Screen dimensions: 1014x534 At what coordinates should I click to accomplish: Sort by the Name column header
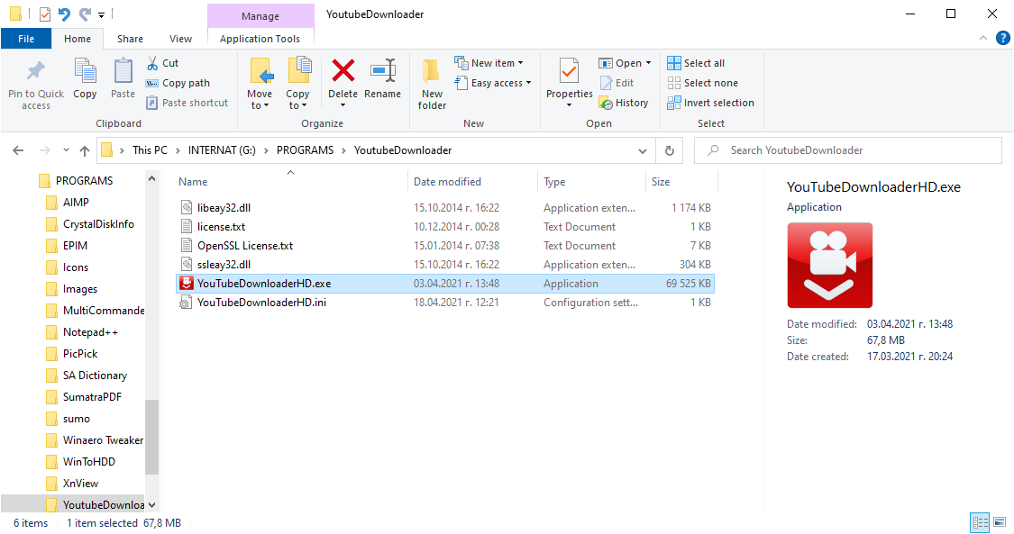pyautogui.click(x=291, y=182)
